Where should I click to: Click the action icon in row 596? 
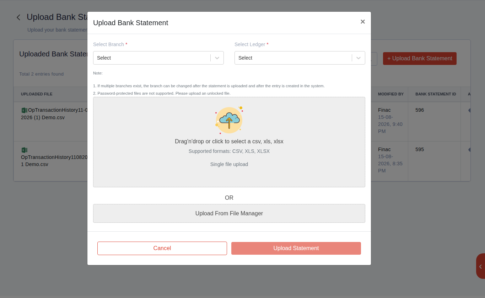469,110
